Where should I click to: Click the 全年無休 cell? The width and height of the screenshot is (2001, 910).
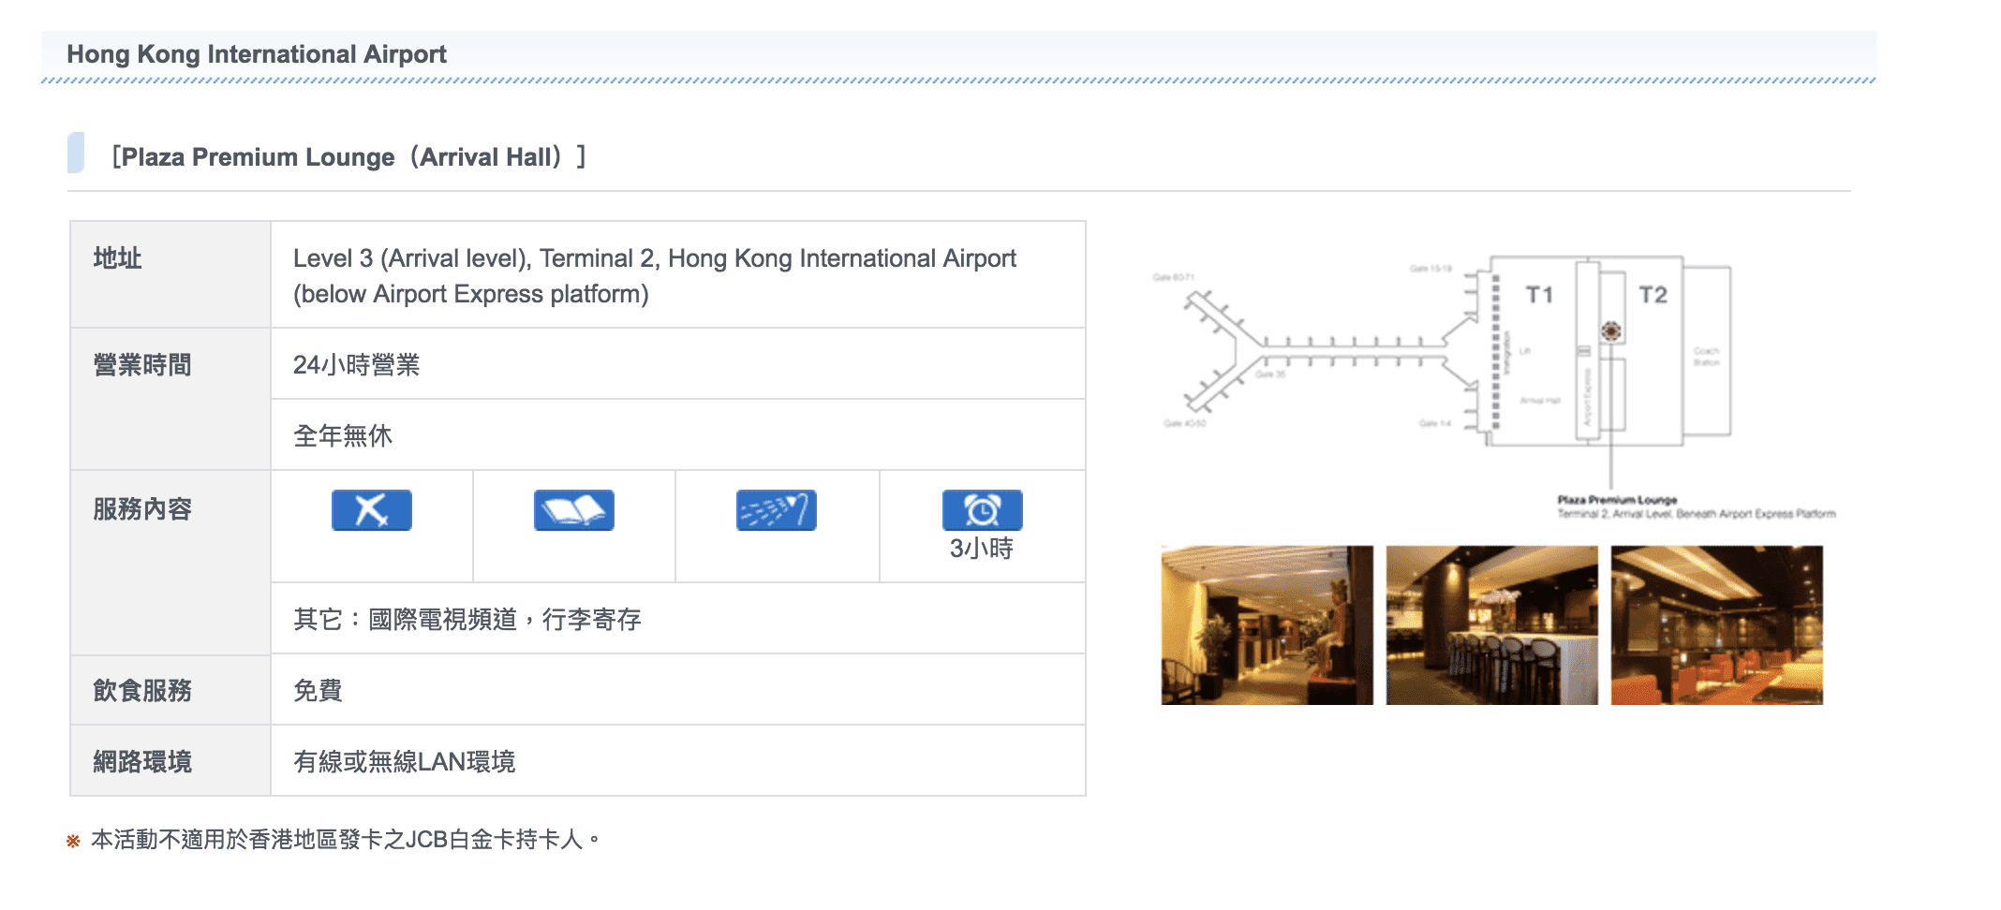678,435
